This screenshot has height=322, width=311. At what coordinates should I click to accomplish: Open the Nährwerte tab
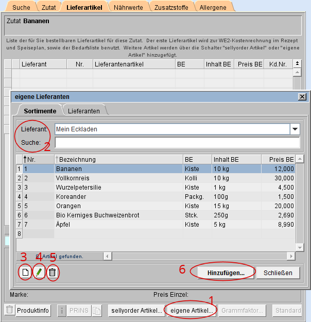pyautogui.click(x=129, y=7)
